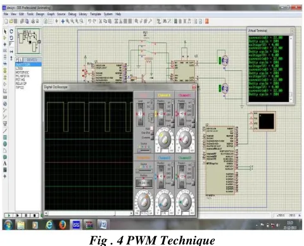The height and width of the screenshot is (246, 304).
Task: Click the simulation Stop button
Action: pos(34,216)
